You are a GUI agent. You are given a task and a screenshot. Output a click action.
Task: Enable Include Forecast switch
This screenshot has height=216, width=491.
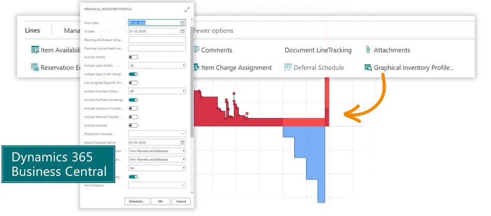click(133, 125)
